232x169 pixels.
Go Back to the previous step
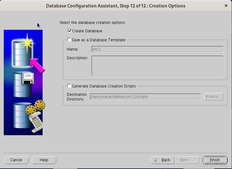pos(162,160)
